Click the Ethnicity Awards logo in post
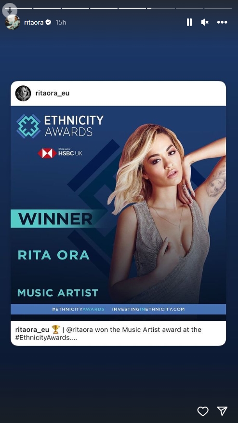Screen dimensions: 238x423 pos(60,126)
